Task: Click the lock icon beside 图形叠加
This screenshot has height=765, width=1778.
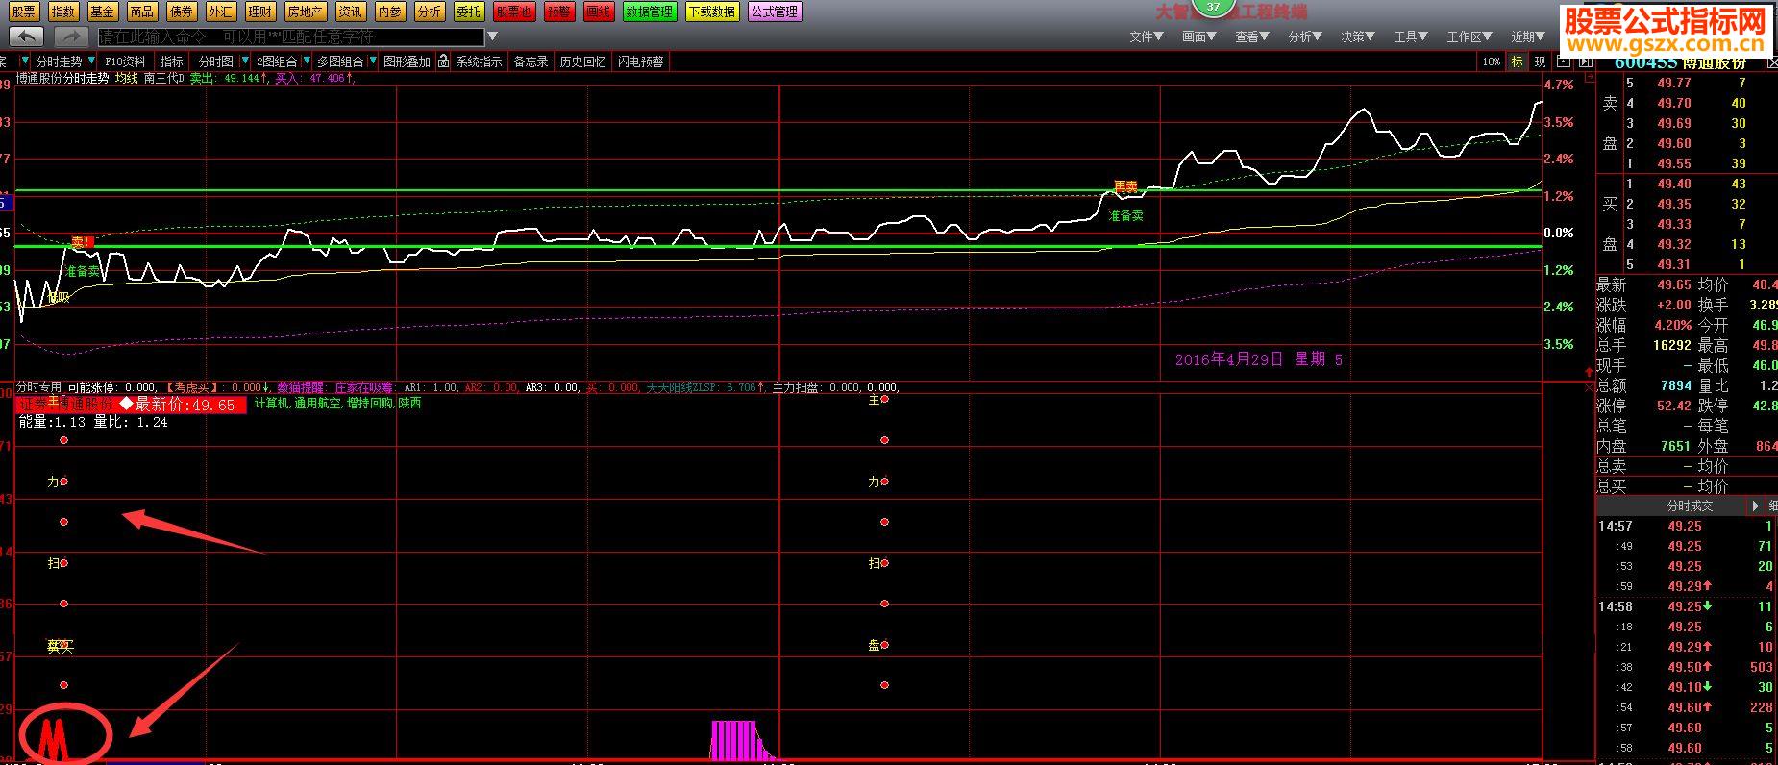Action: 443,62
